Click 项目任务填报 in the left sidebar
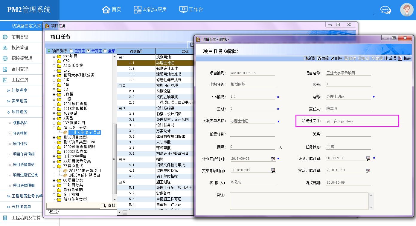Image resolution: width=416 pixels, height=226 pixels. tap(24, 154)
